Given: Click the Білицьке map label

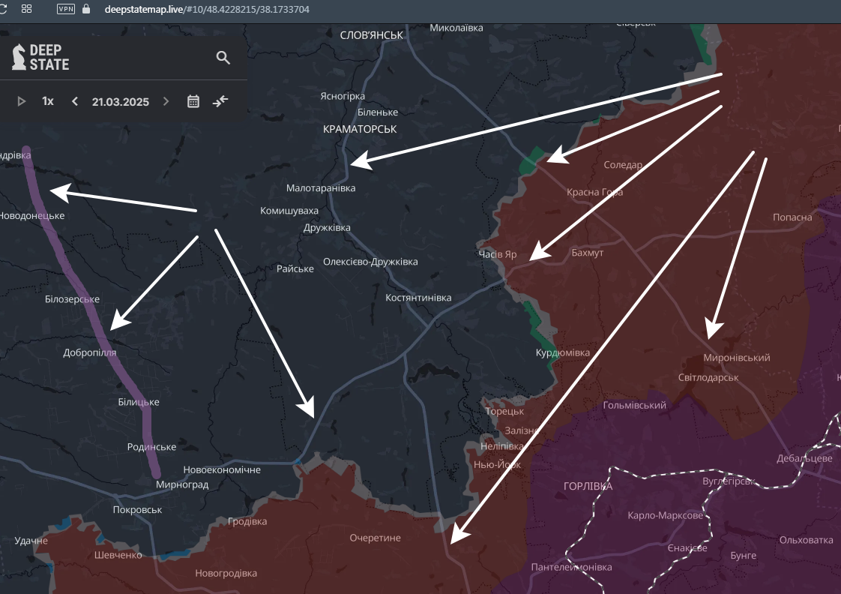Looking at the screenshot, I should pos(139,403).
